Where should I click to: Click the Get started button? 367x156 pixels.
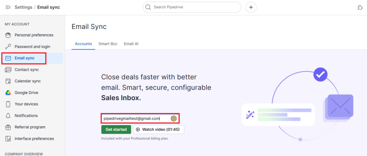pyautogui.click(x=116, y=129)
